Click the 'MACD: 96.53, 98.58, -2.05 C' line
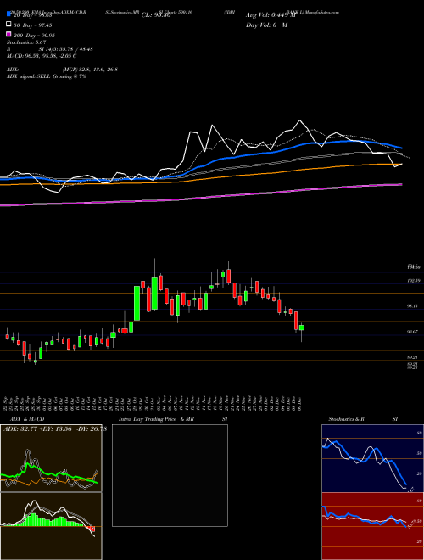The width and height of the screenshot is (424, 560). tap(42, 56)
